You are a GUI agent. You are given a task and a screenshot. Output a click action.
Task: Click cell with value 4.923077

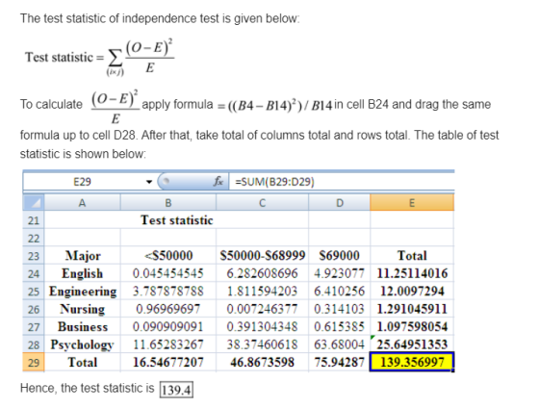(x=339, y=273)
